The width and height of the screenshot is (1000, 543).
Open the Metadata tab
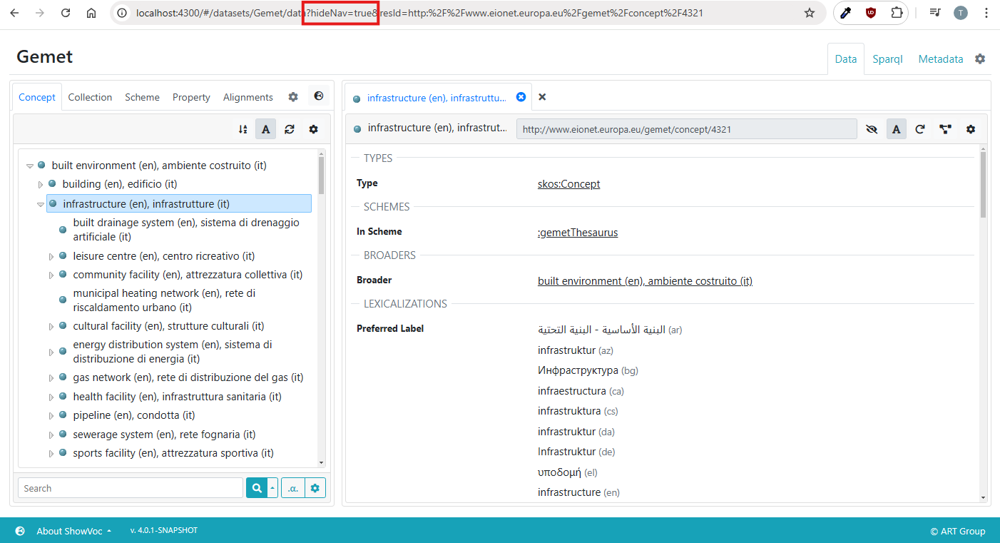941,59
